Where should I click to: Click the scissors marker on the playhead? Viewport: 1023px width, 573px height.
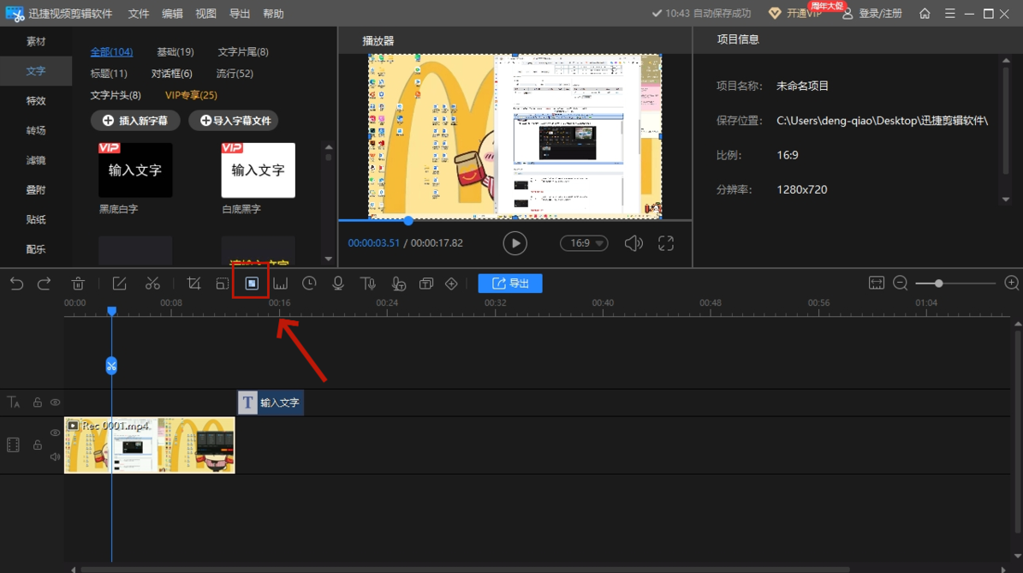tap(111, 366)
